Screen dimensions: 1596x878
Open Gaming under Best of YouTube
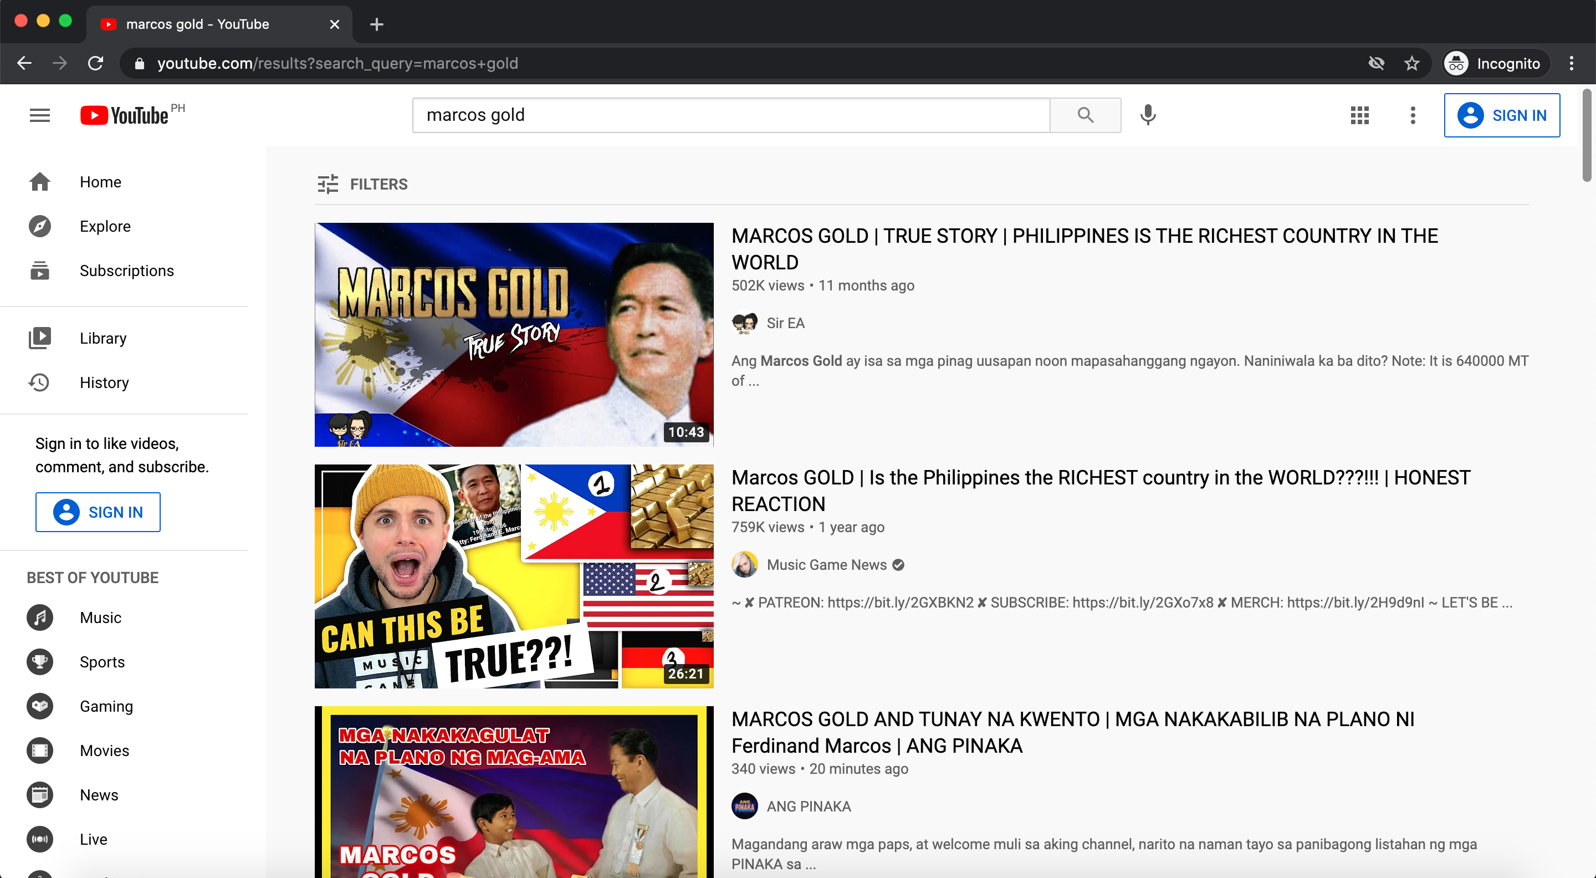pos(124,706)
